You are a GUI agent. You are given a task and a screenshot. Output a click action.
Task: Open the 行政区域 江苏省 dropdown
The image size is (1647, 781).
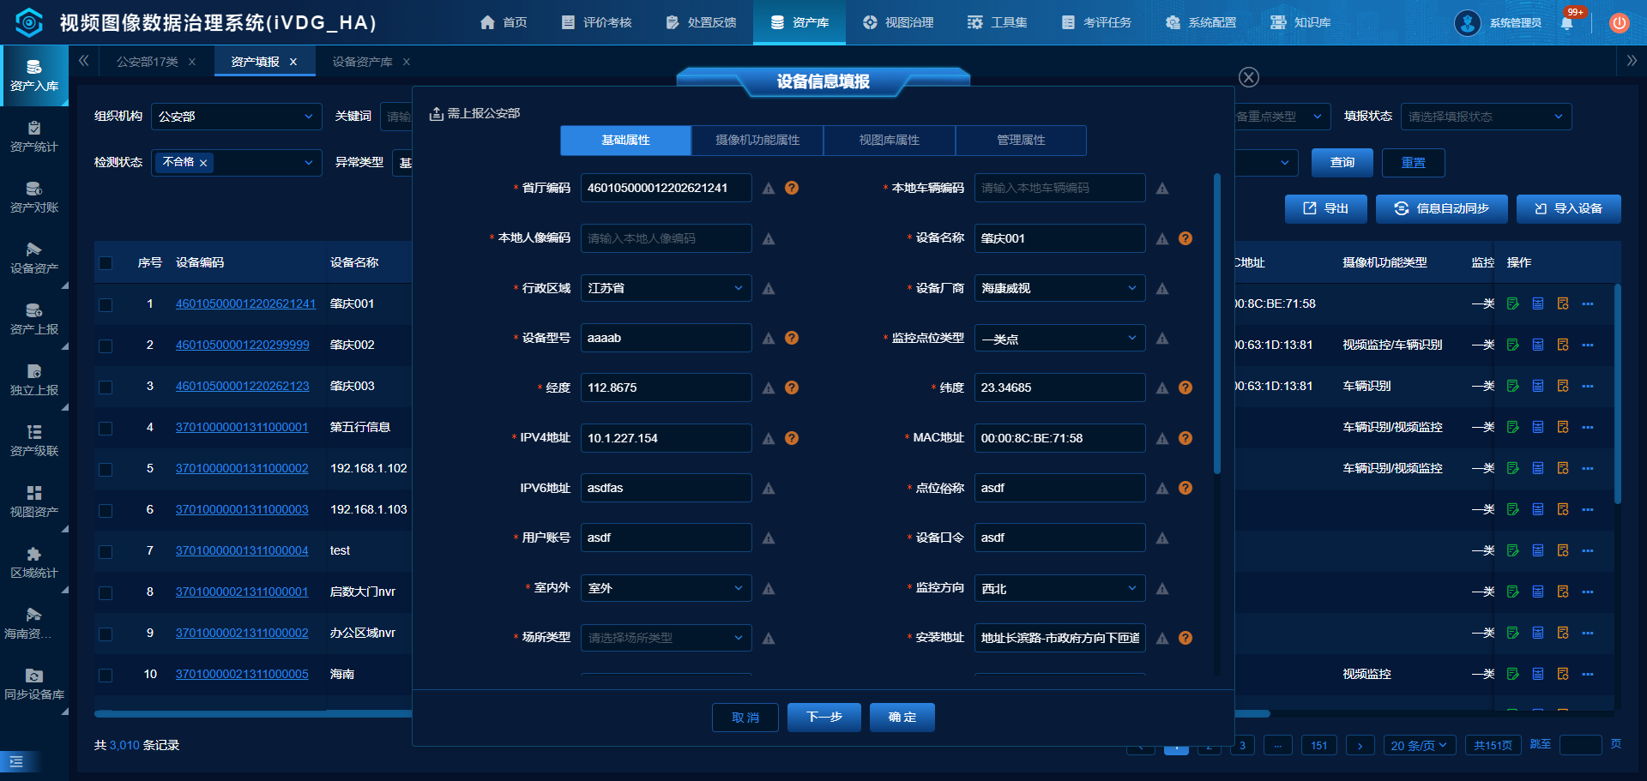[667, 288]
